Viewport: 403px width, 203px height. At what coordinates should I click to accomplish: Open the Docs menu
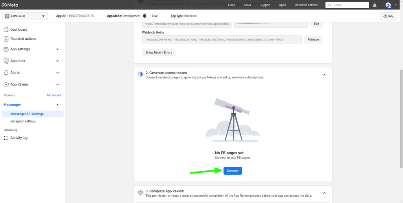pyautogui.click(x=231, y=5)
